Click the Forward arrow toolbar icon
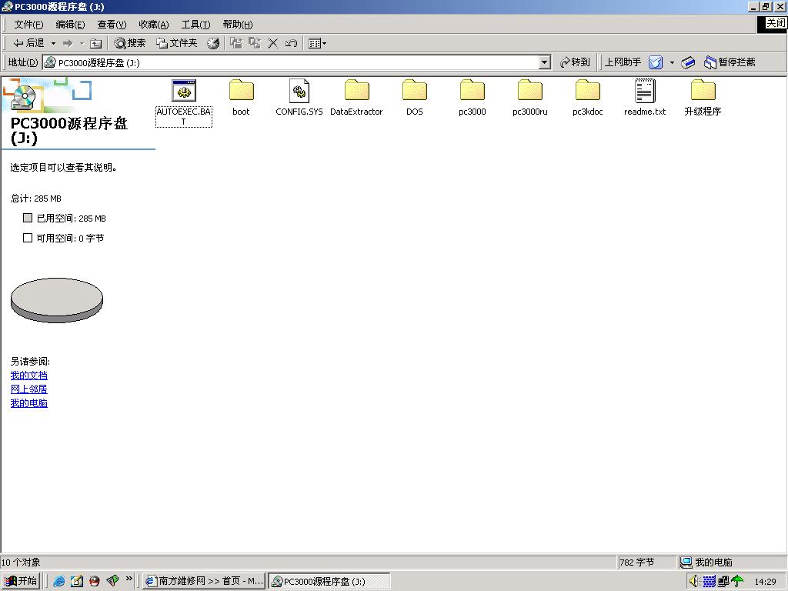Screen dimensions: 788x591 point(68,43)
